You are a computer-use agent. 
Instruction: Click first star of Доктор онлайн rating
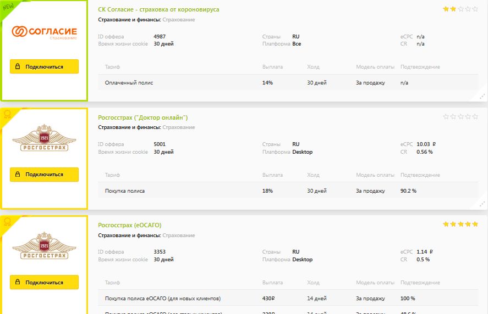coord(446,117)
